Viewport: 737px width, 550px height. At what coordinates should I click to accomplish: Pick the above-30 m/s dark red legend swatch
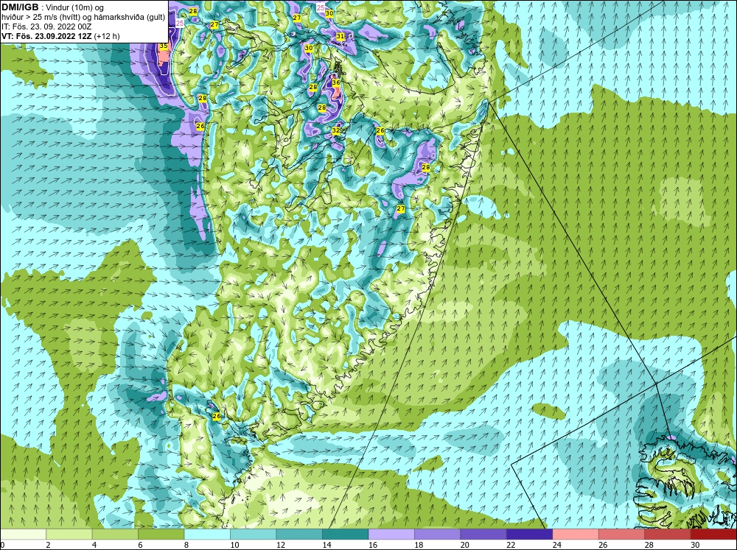[x=714, y=534]
